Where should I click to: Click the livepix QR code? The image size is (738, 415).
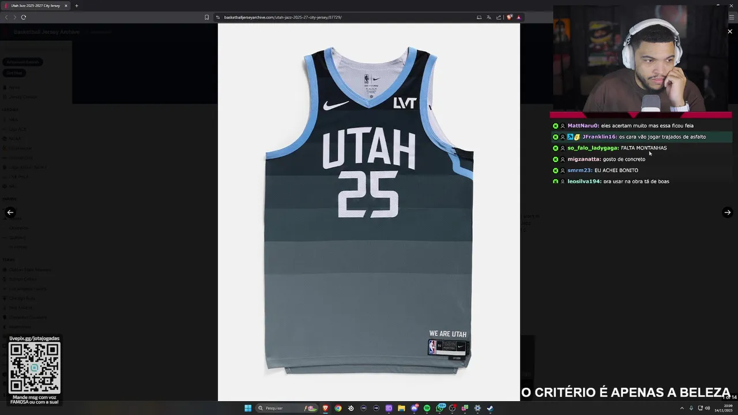[35, 368]
